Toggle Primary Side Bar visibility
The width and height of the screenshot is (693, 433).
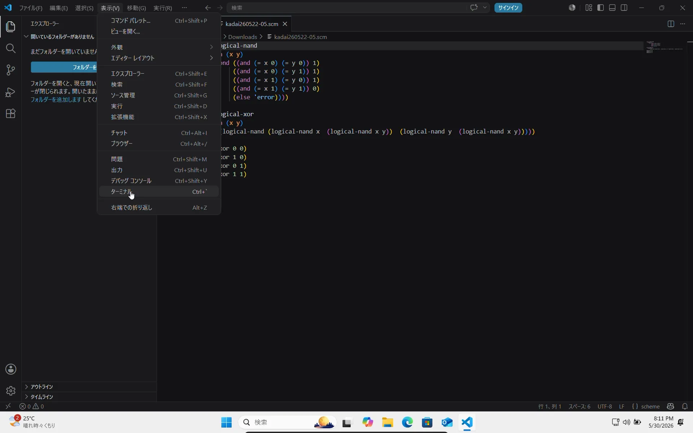[601, 8]
